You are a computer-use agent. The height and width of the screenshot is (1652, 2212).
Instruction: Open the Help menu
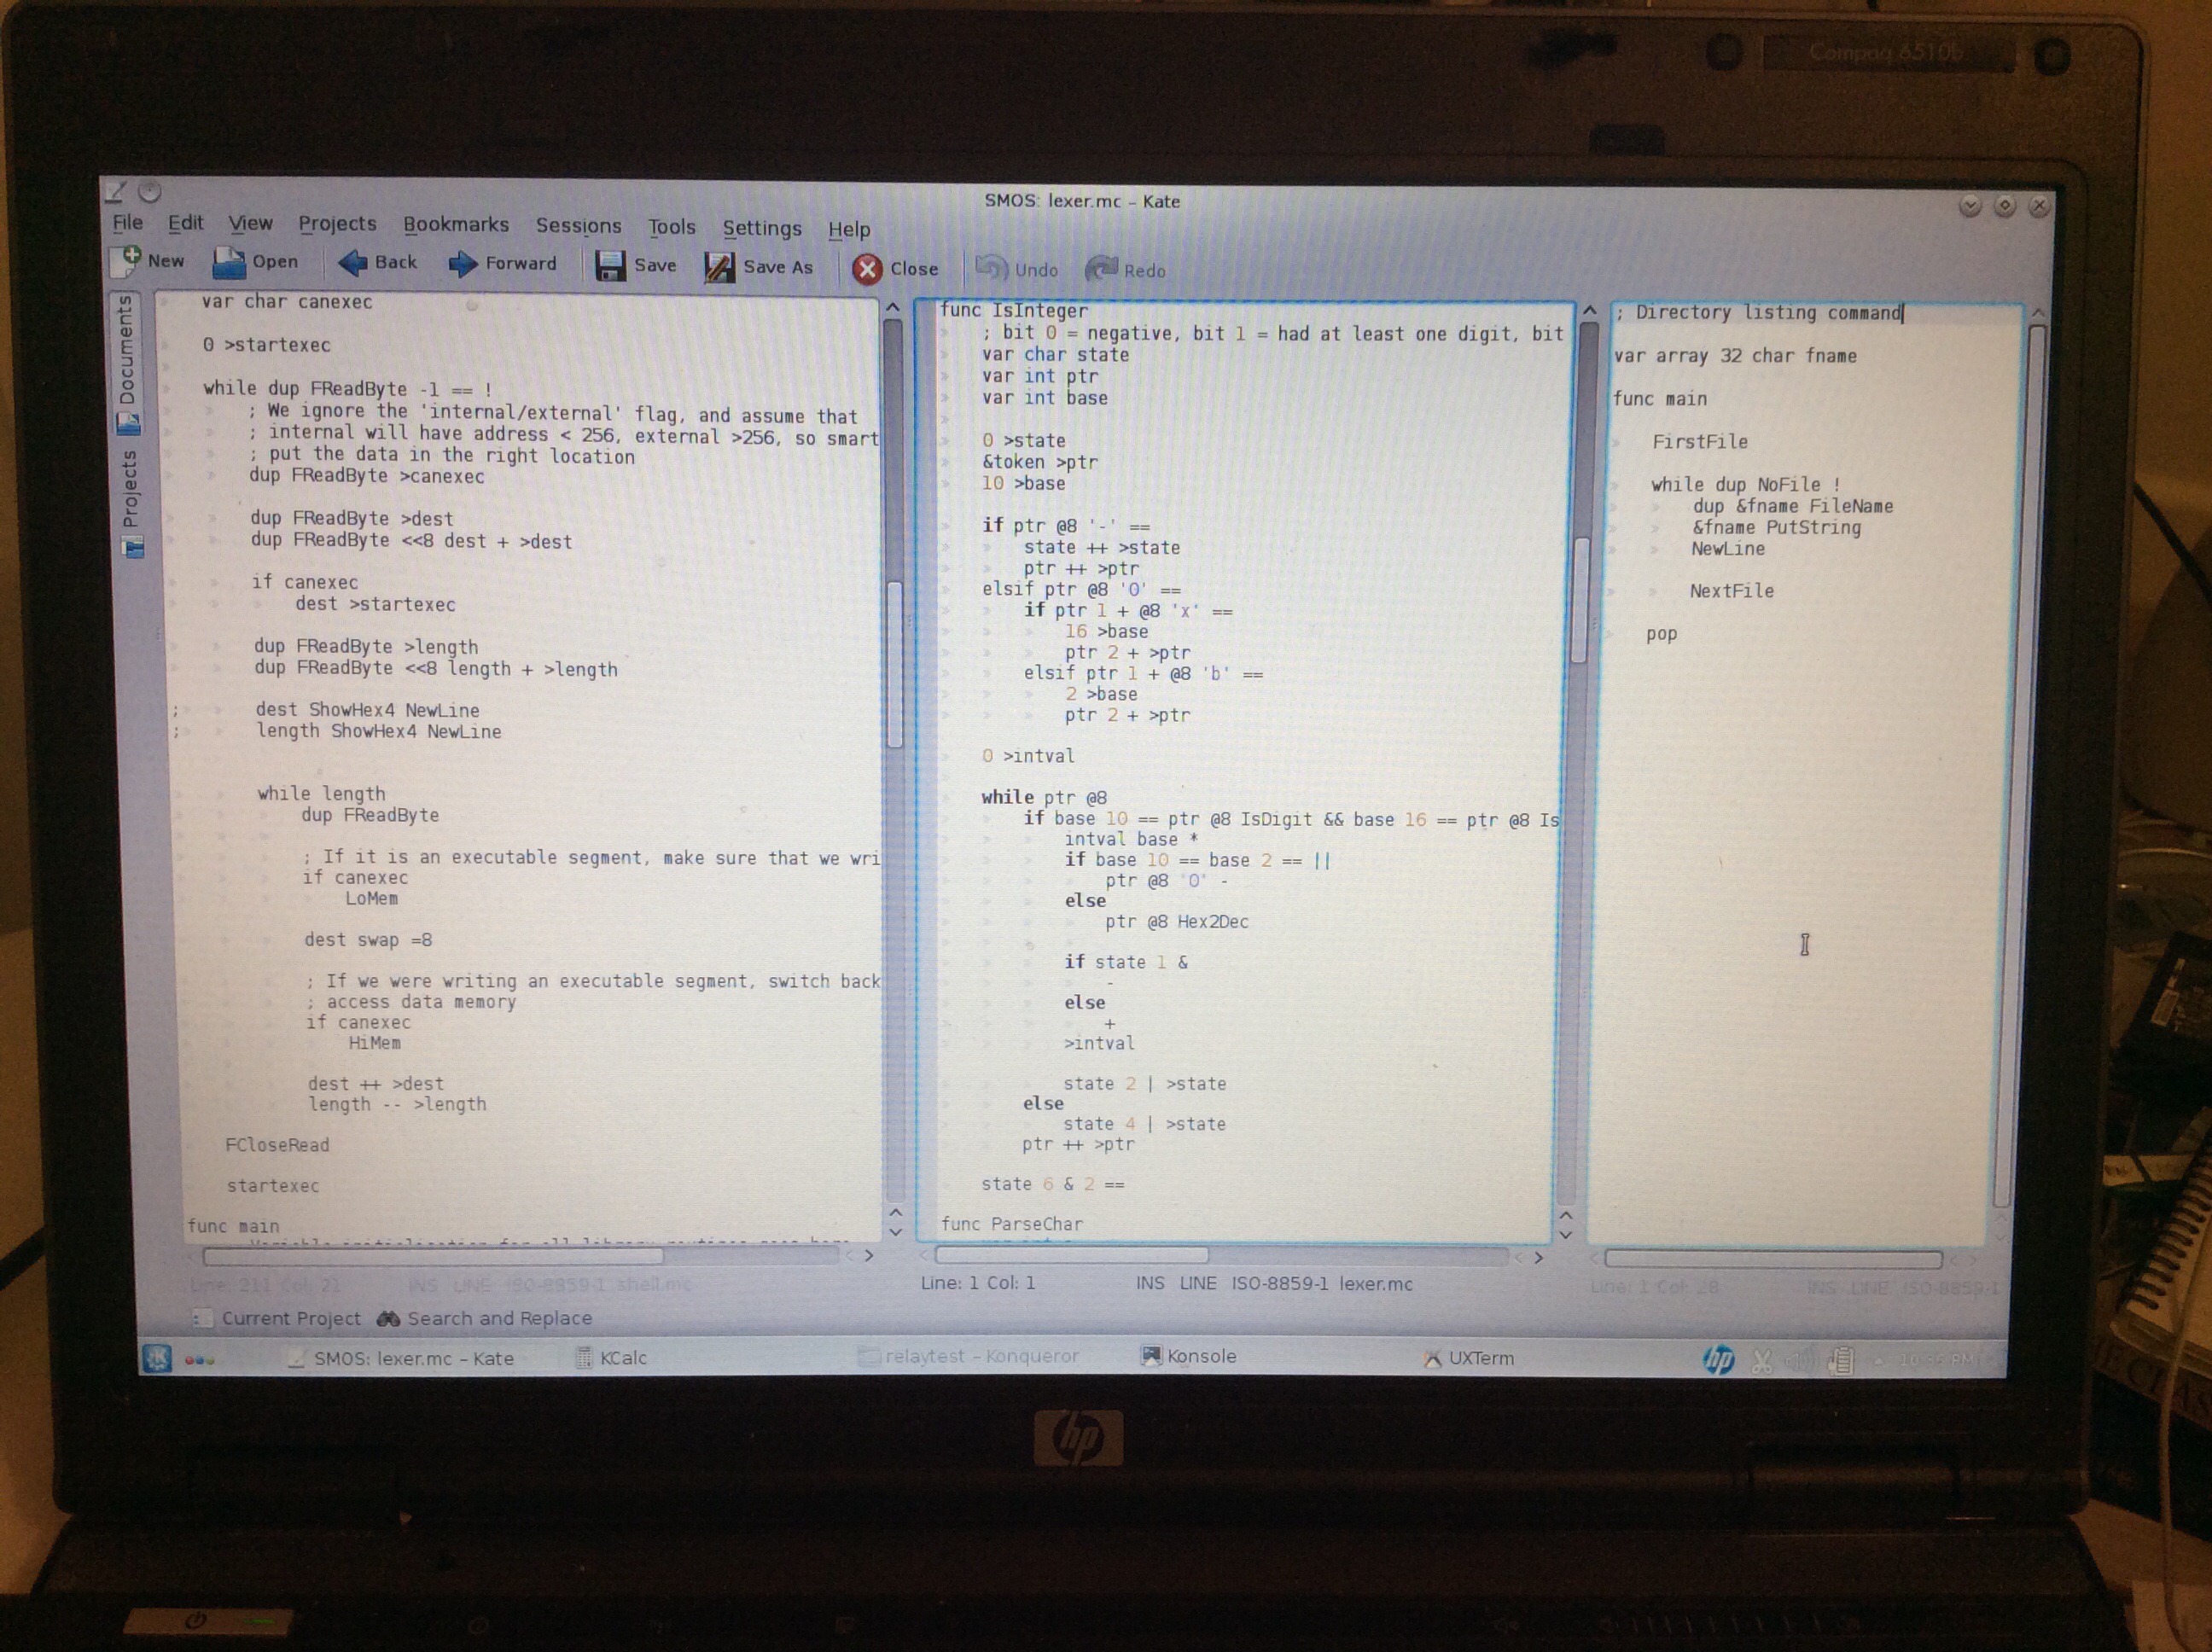tap(849, 230)
